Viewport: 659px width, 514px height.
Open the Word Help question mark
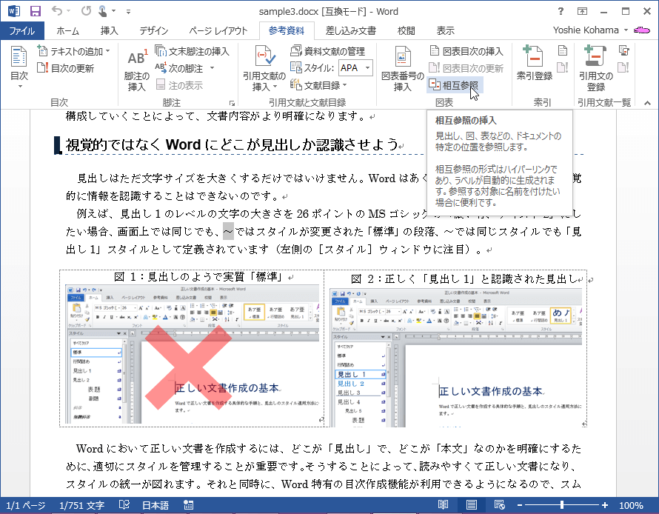(561, 11)
